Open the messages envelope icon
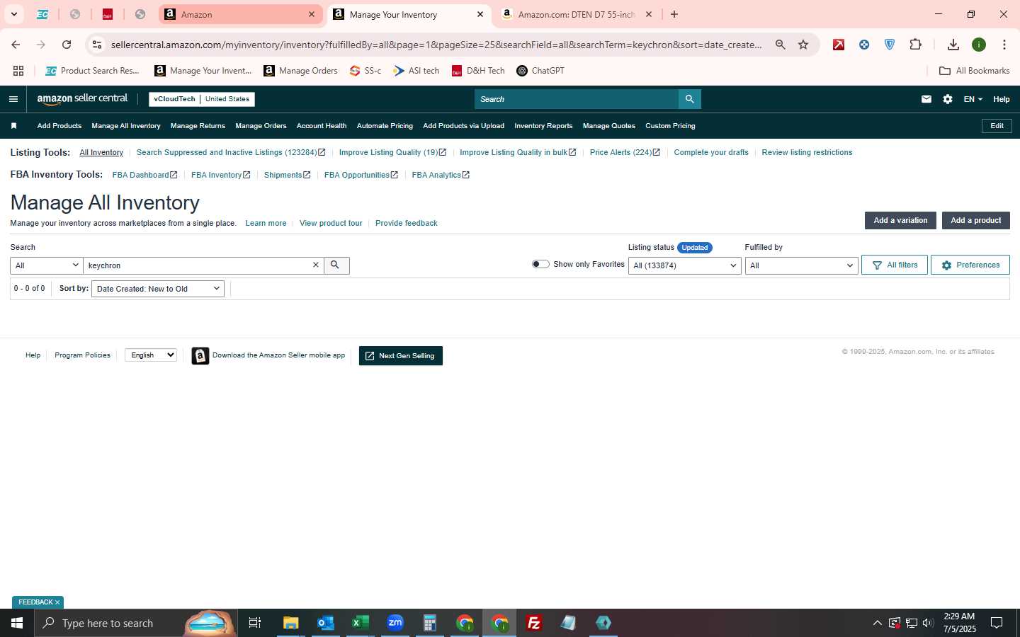Image resolution: width=1020 pixels, height=637 pixels. (x=926, y=99)
